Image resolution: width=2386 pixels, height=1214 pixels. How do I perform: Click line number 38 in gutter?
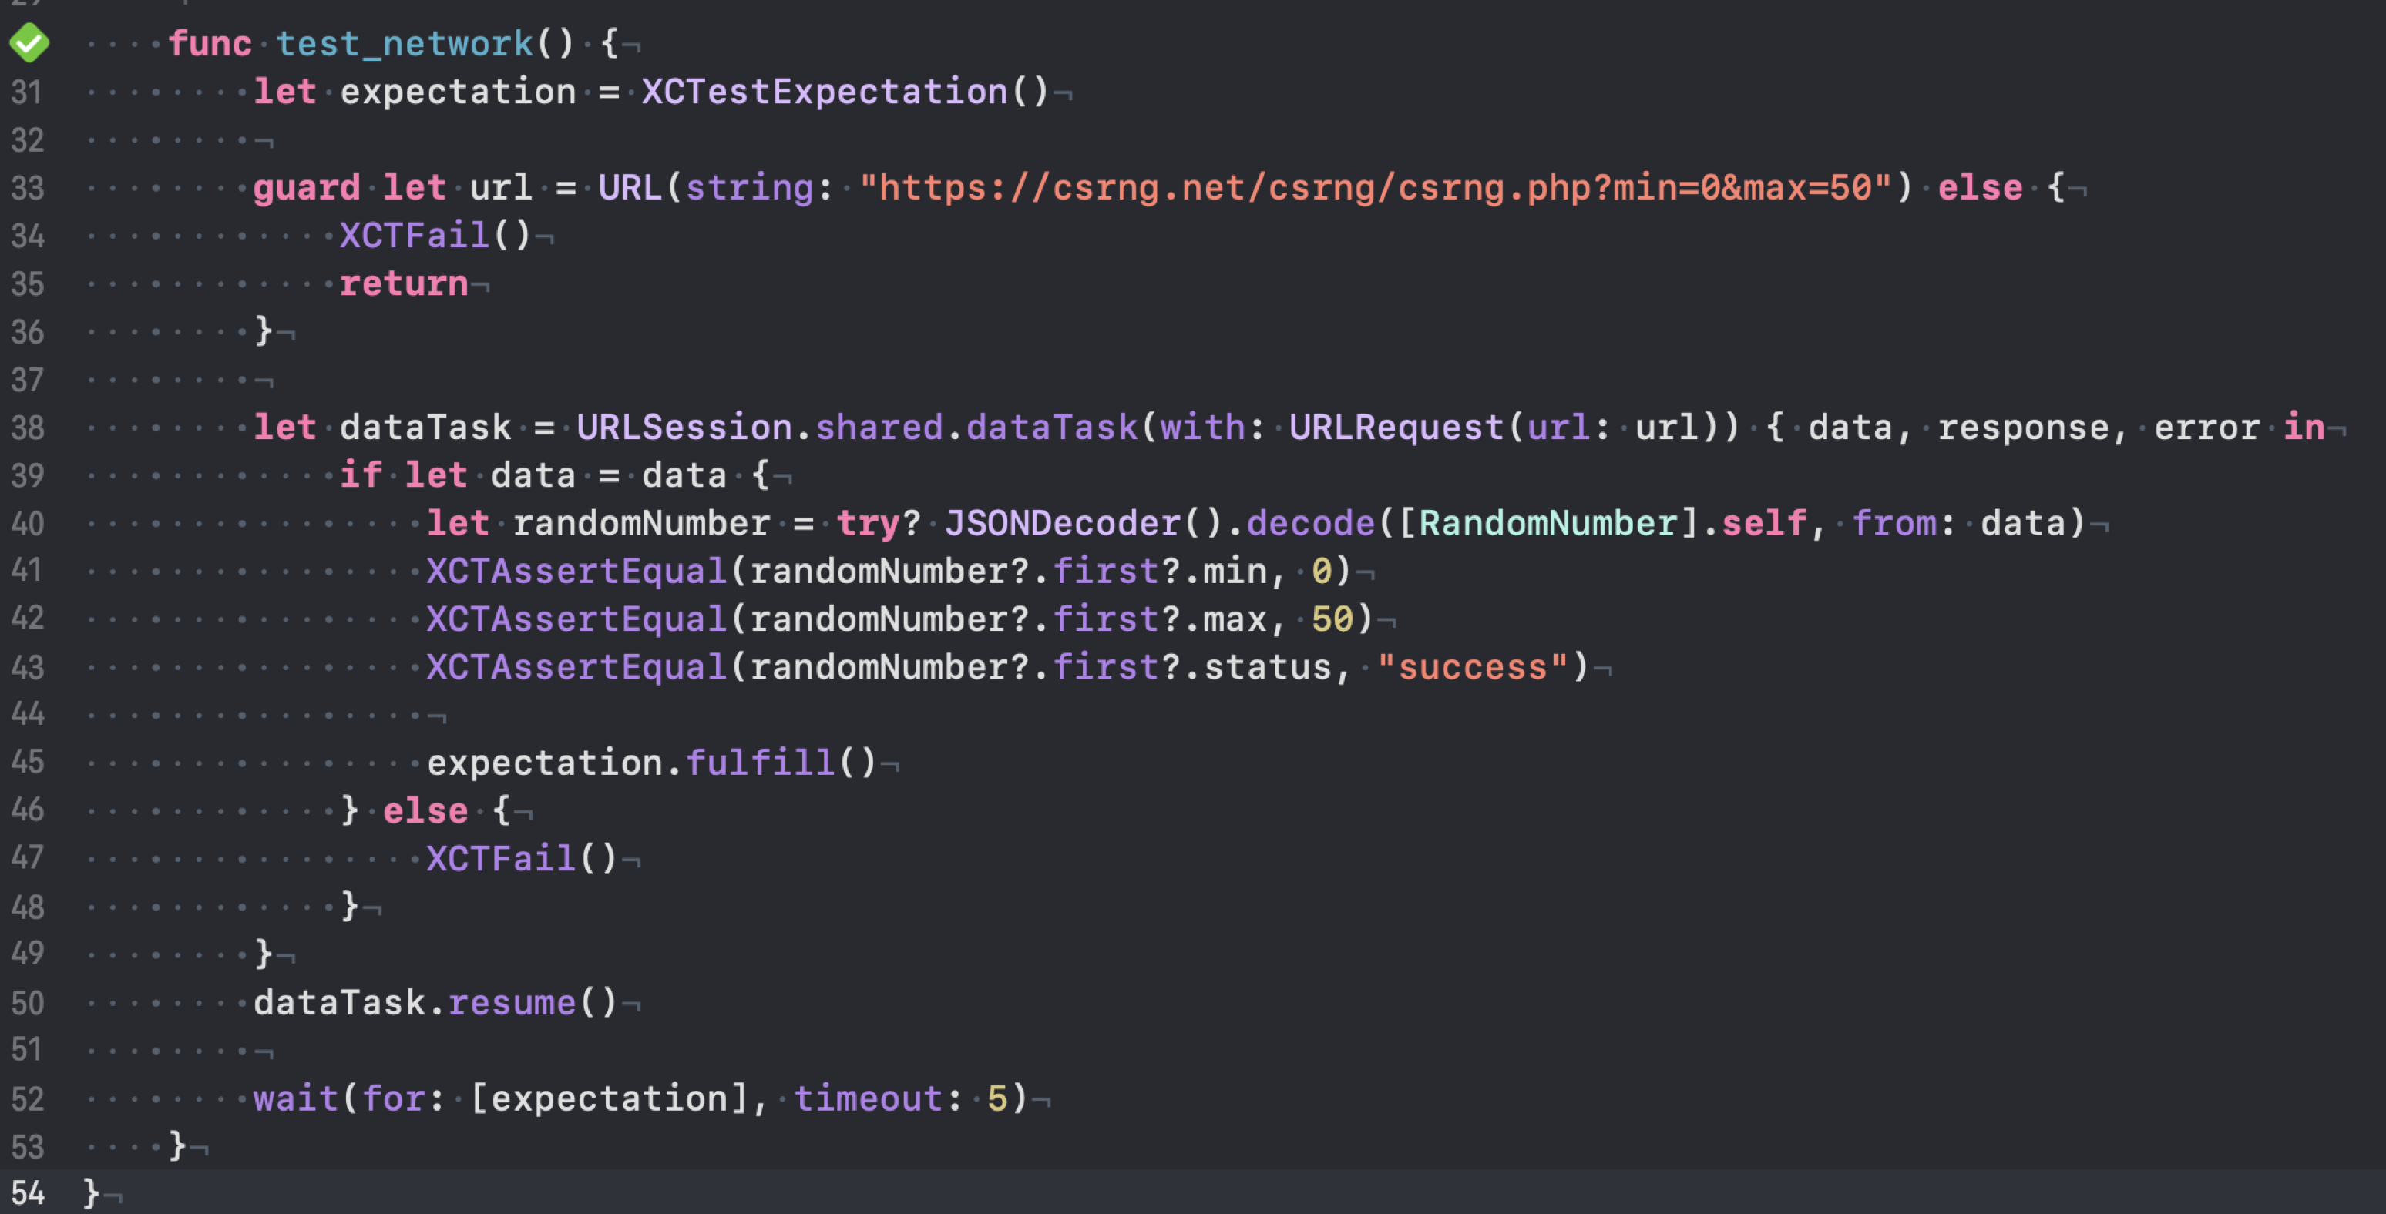pyautogui.click(x=27, y=428)
